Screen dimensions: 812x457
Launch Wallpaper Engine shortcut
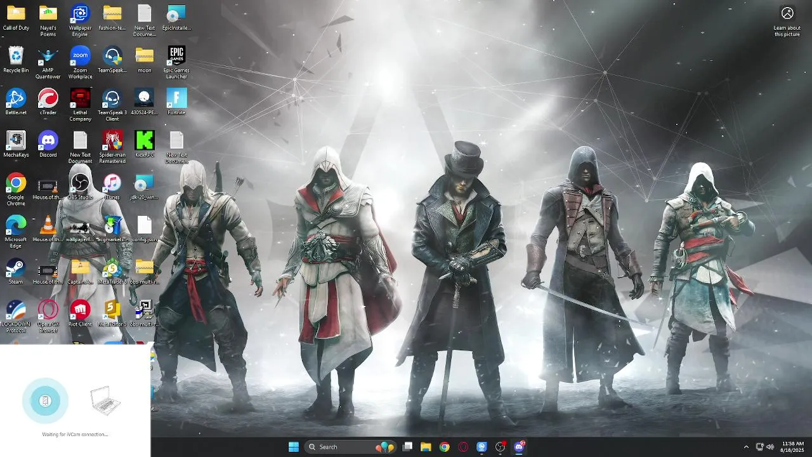point(80,21)
